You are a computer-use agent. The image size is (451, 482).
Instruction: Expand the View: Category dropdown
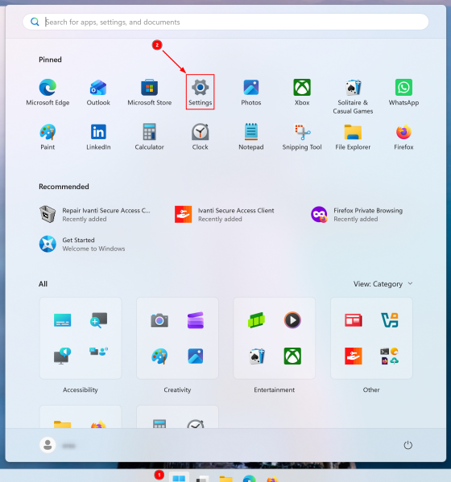pyautogui.click(x=383, y=284)
